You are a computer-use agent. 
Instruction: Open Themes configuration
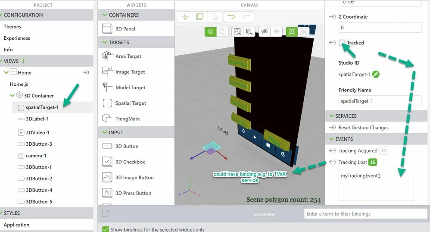pyautogui.click(x=12, y=27)
